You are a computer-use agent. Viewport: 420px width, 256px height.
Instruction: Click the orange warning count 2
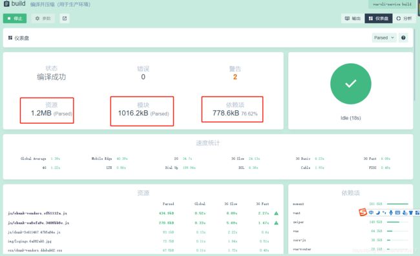click(x=235, y=77)
